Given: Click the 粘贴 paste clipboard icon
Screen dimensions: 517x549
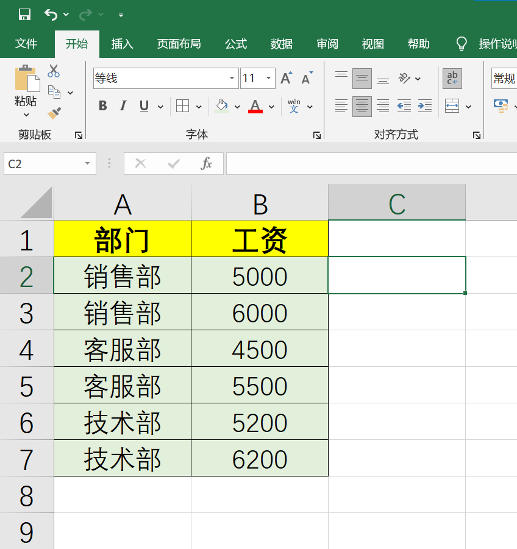Looking at the screenshot, I should pyautogui.click(x=27, y=79).
